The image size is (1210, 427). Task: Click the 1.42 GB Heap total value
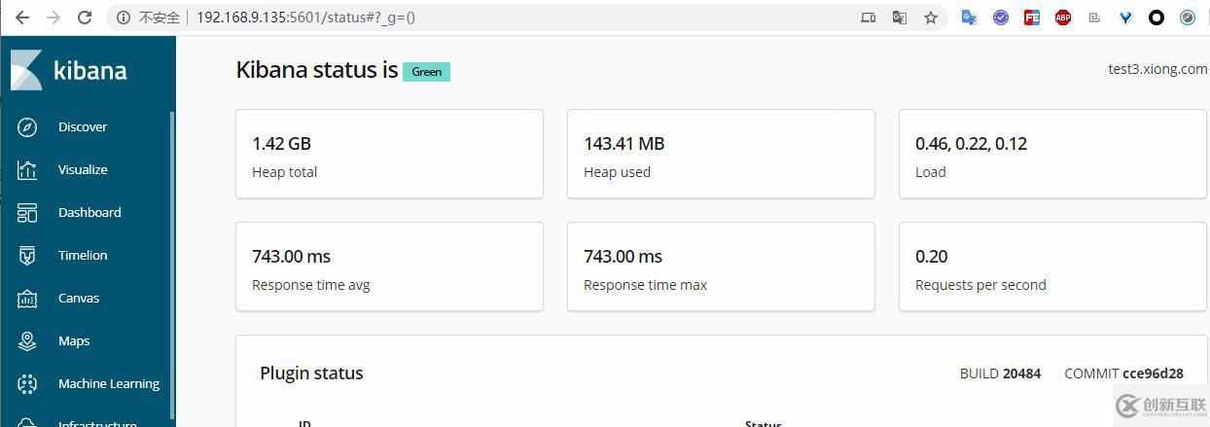pyautogui.click(x=281, y=144)
